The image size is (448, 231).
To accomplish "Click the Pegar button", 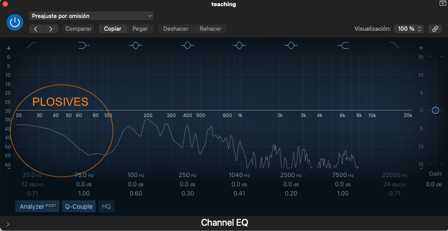I will 140,29.
